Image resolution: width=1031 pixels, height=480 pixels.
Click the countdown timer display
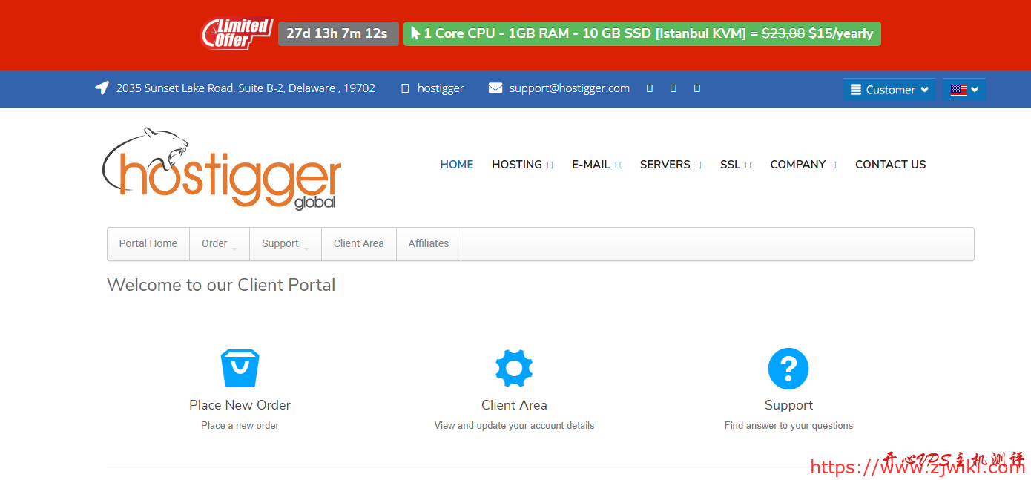point(338,33)
